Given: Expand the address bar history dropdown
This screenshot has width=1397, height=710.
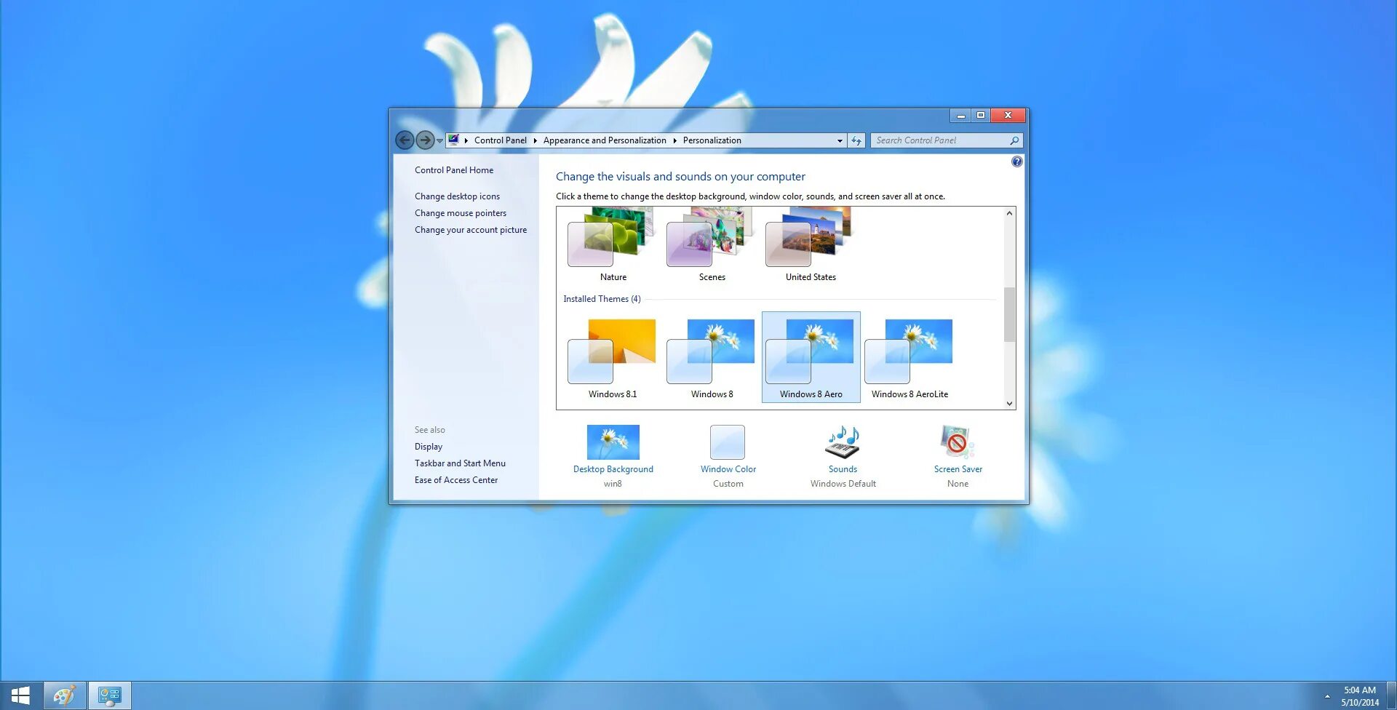Looking at the screenshot, I should tap(840, 140).
